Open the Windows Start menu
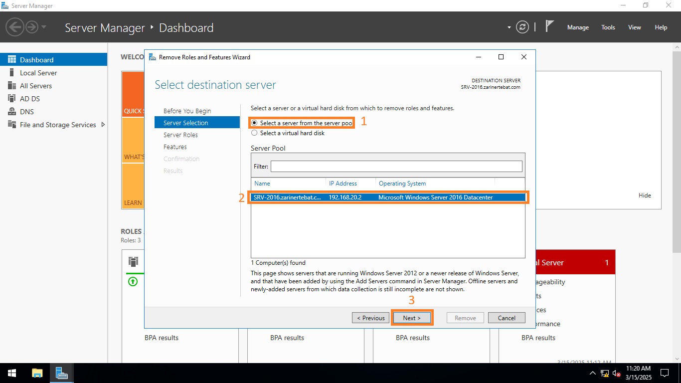The width and height of the screenshot is (681, 383). coord(12,373)
